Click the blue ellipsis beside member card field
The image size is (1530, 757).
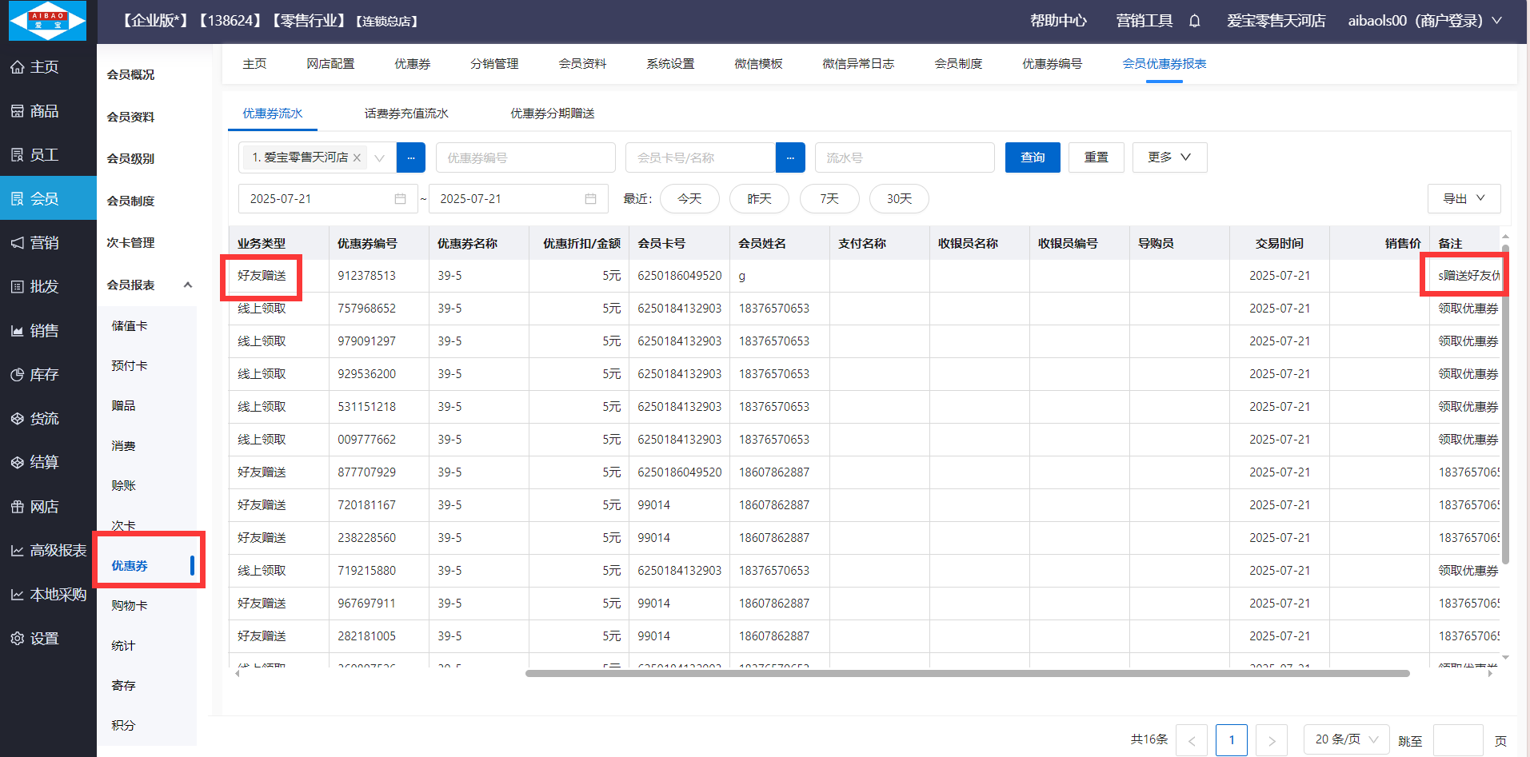[x=789, y=158]
